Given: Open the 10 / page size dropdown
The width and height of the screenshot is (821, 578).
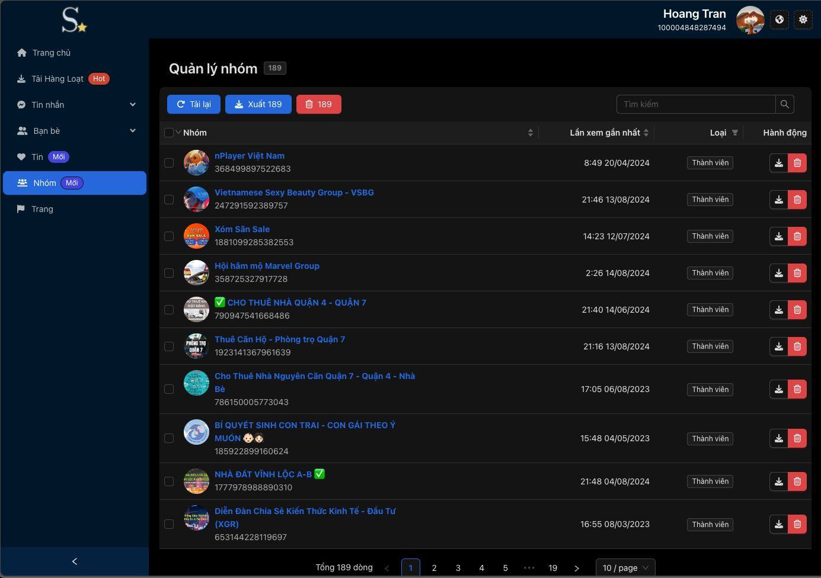Looking at the screenshot, I should (625, 568).
